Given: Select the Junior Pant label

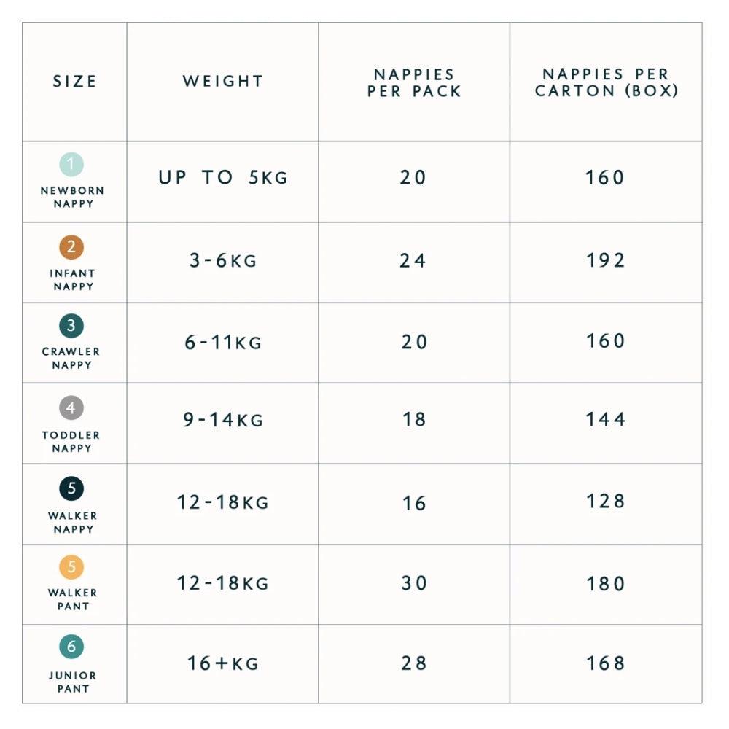Looking at the screenshot, I should [72, 682].
